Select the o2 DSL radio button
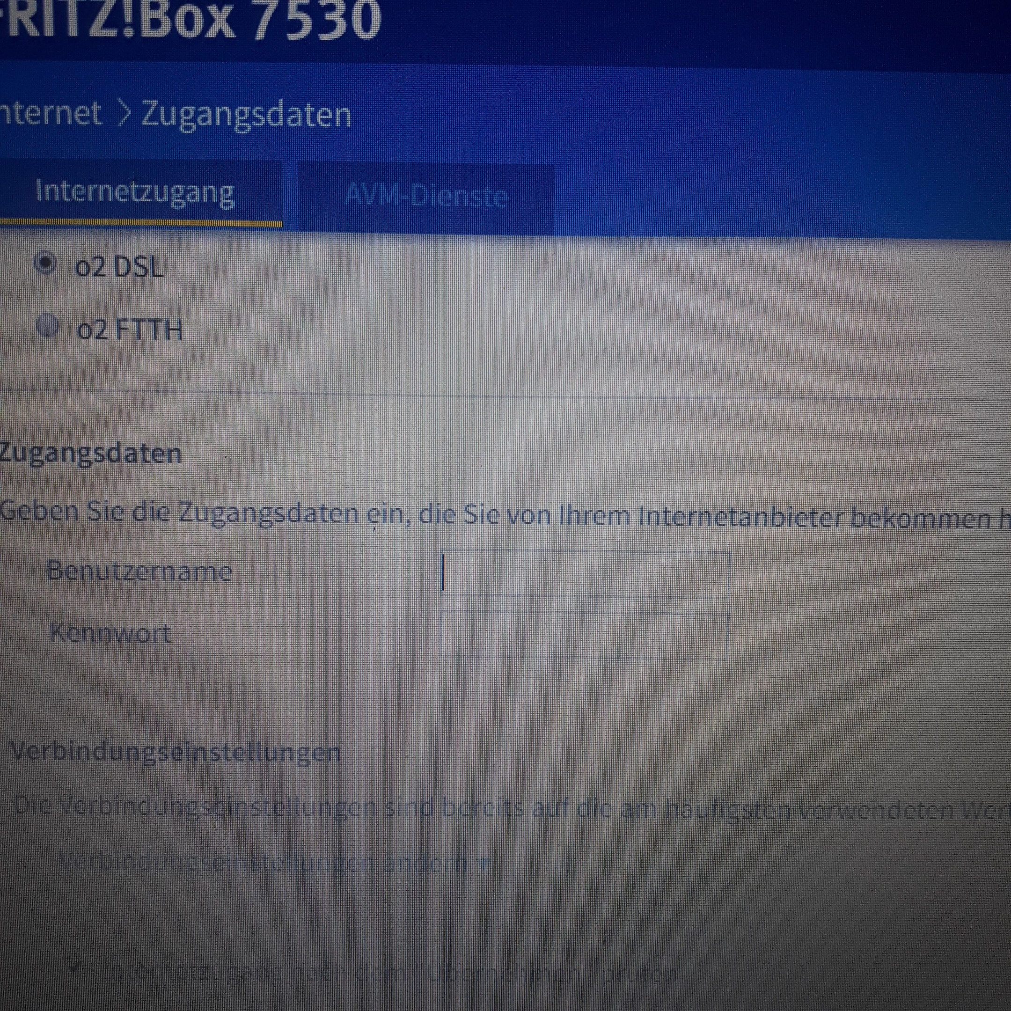This screenshot has height=1011, width=1011. click(x=46, y=264)
